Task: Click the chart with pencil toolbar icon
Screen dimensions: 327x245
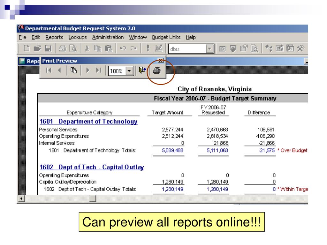Action: (159, 48)
